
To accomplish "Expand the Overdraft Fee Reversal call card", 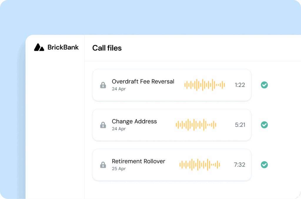I will point(172,85).
